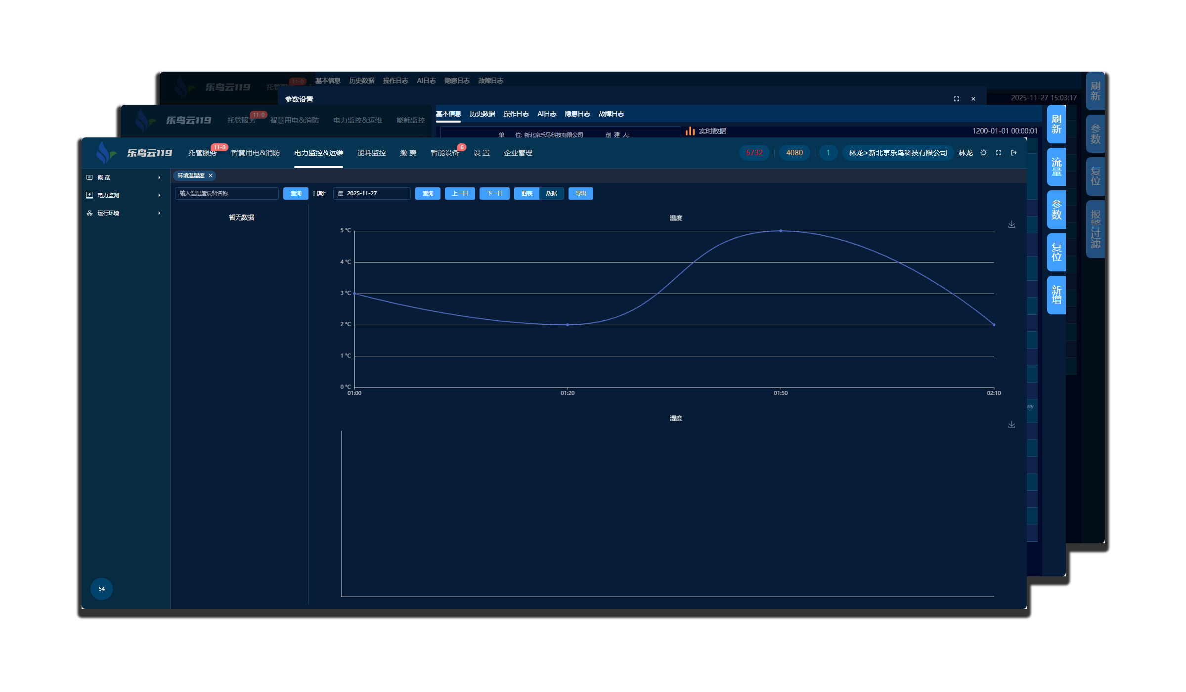The image size is (1186, 692).
Task: Close the 环境温湿度 tab
Action: [211, 176]
